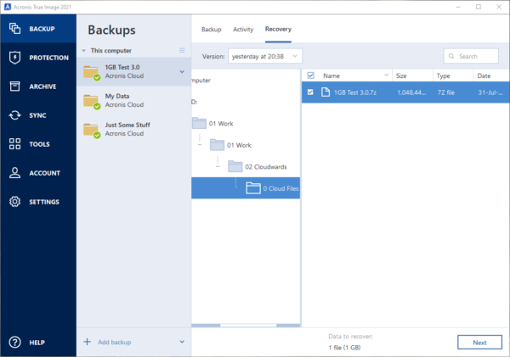Click the Archive box icon
This screenshot has height=357, width=510.
pyautogui.click(x=14, y=86)
